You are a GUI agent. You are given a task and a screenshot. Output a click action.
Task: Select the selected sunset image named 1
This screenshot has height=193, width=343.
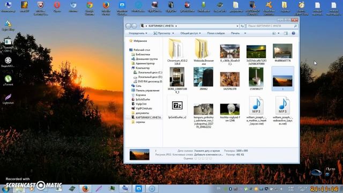[282, 79]
